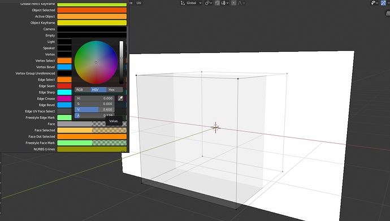Viewport: 390px width, 221px height.
Task: Open Empty color swatch
Action: 92,36
